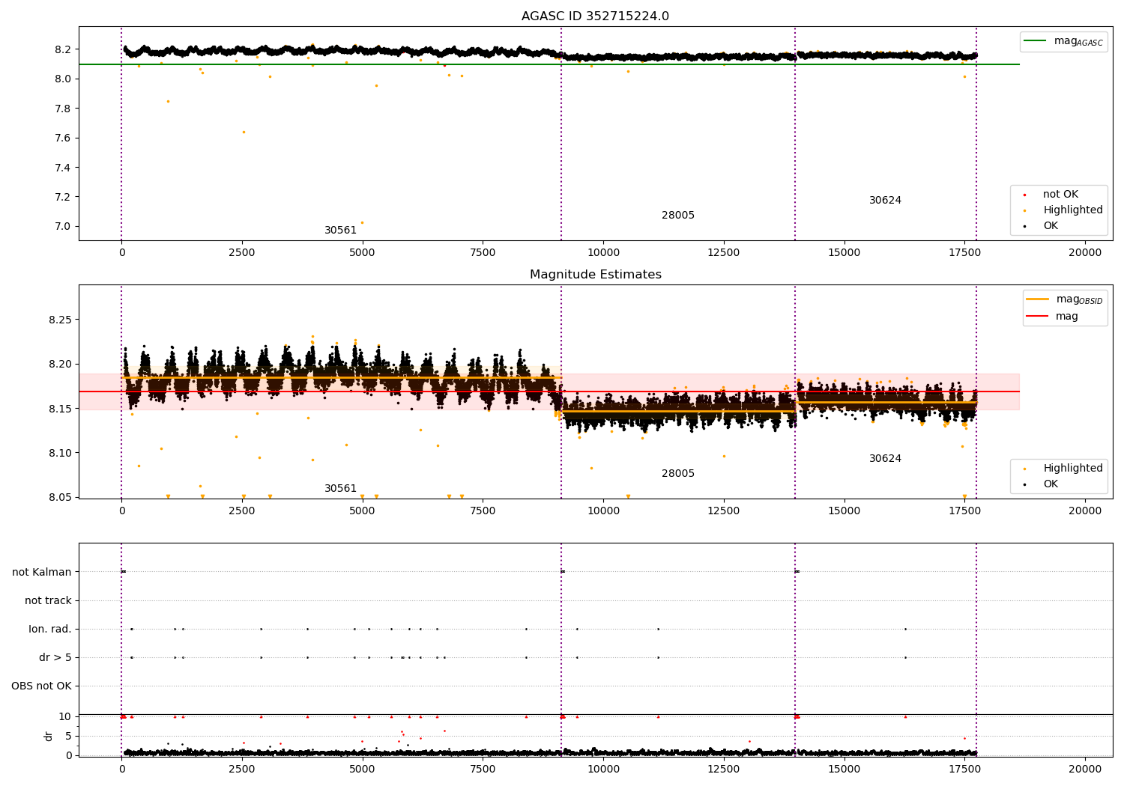The height and width of the screenshot is (786, 1124).
Task: Click orange line sample next to mag OBSID legend
Action: 1037,299
